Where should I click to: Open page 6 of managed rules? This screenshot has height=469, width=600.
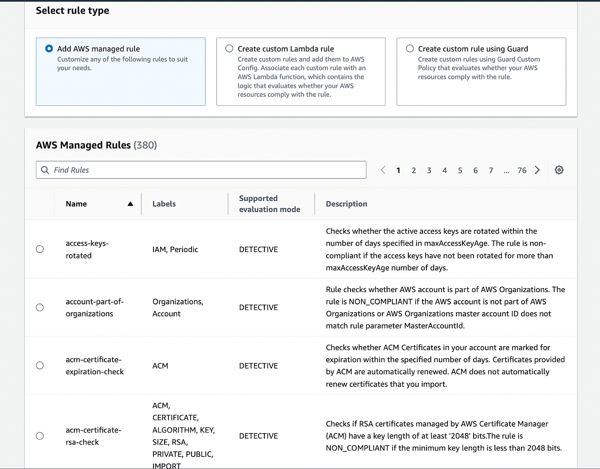pyautogui.click(x=475, y=171)
